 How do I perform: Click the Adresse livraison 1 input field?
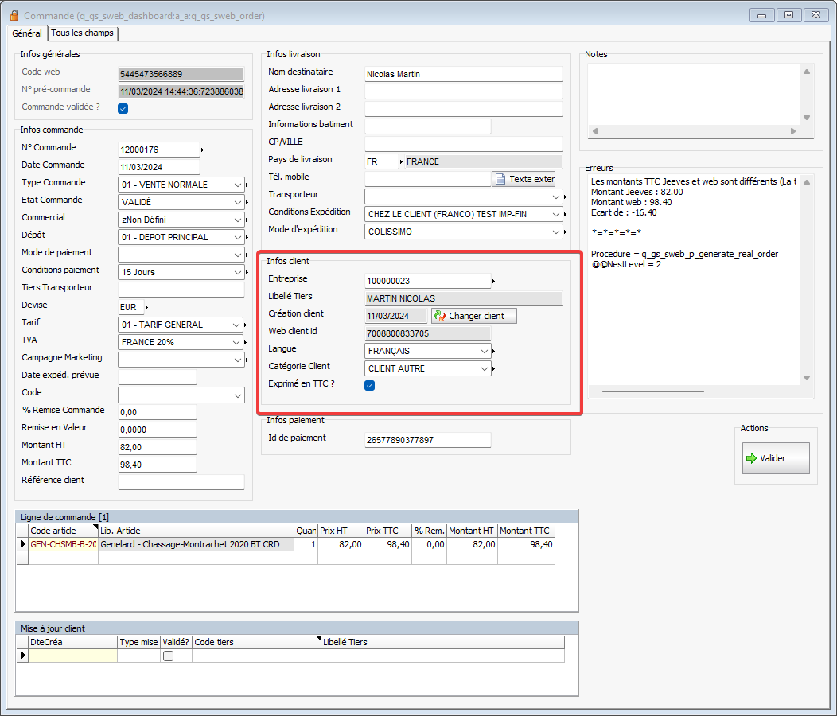coord(463,91)
